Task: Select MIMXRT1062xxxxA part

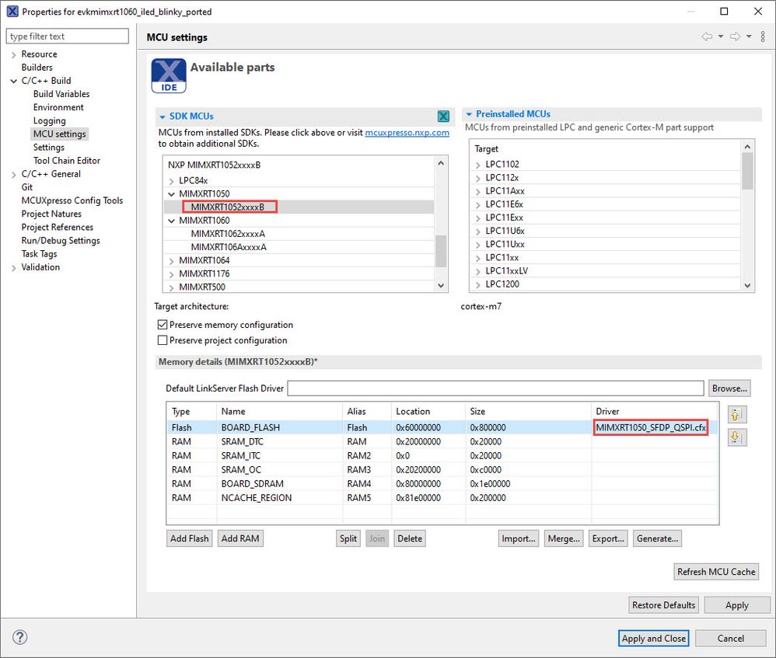Action: pyautogui.click(x=228, y=234)
